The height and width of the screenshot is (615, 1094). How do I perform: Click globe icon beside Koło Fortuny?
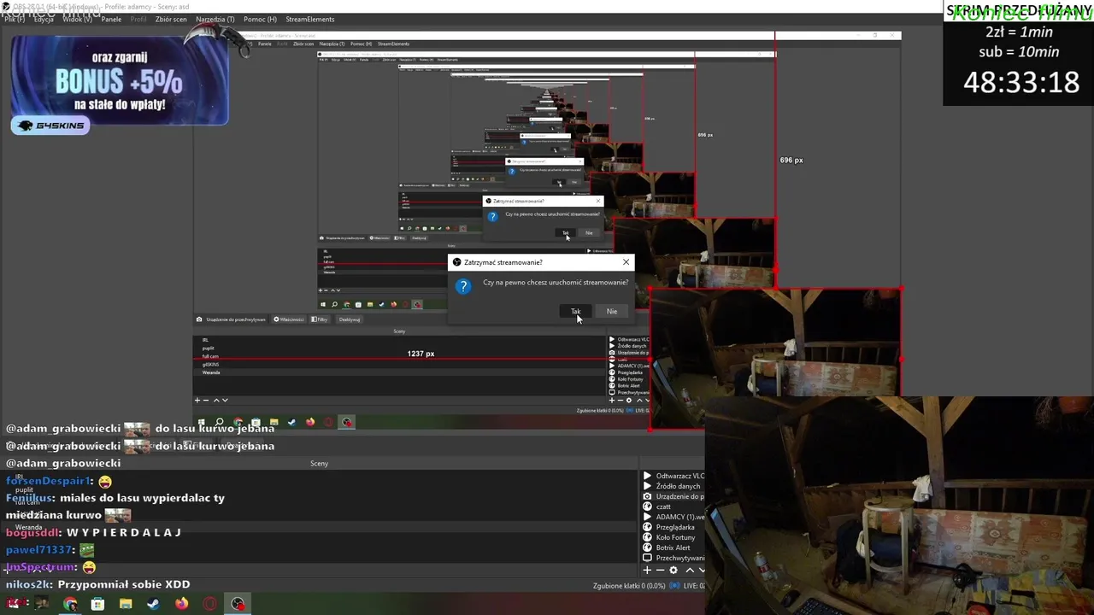click(647, 537)
